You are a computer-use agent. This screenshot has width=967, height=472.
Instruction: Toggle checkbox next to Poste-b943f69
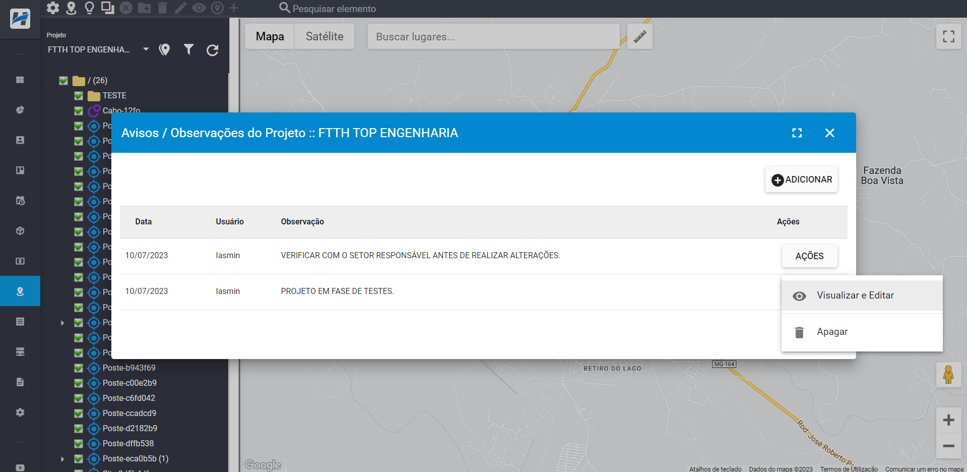79,368
